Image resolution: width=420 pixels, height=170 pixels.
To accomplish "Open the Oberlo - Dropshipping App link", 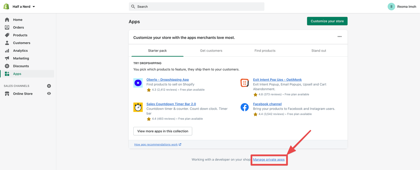I will 167,79.
